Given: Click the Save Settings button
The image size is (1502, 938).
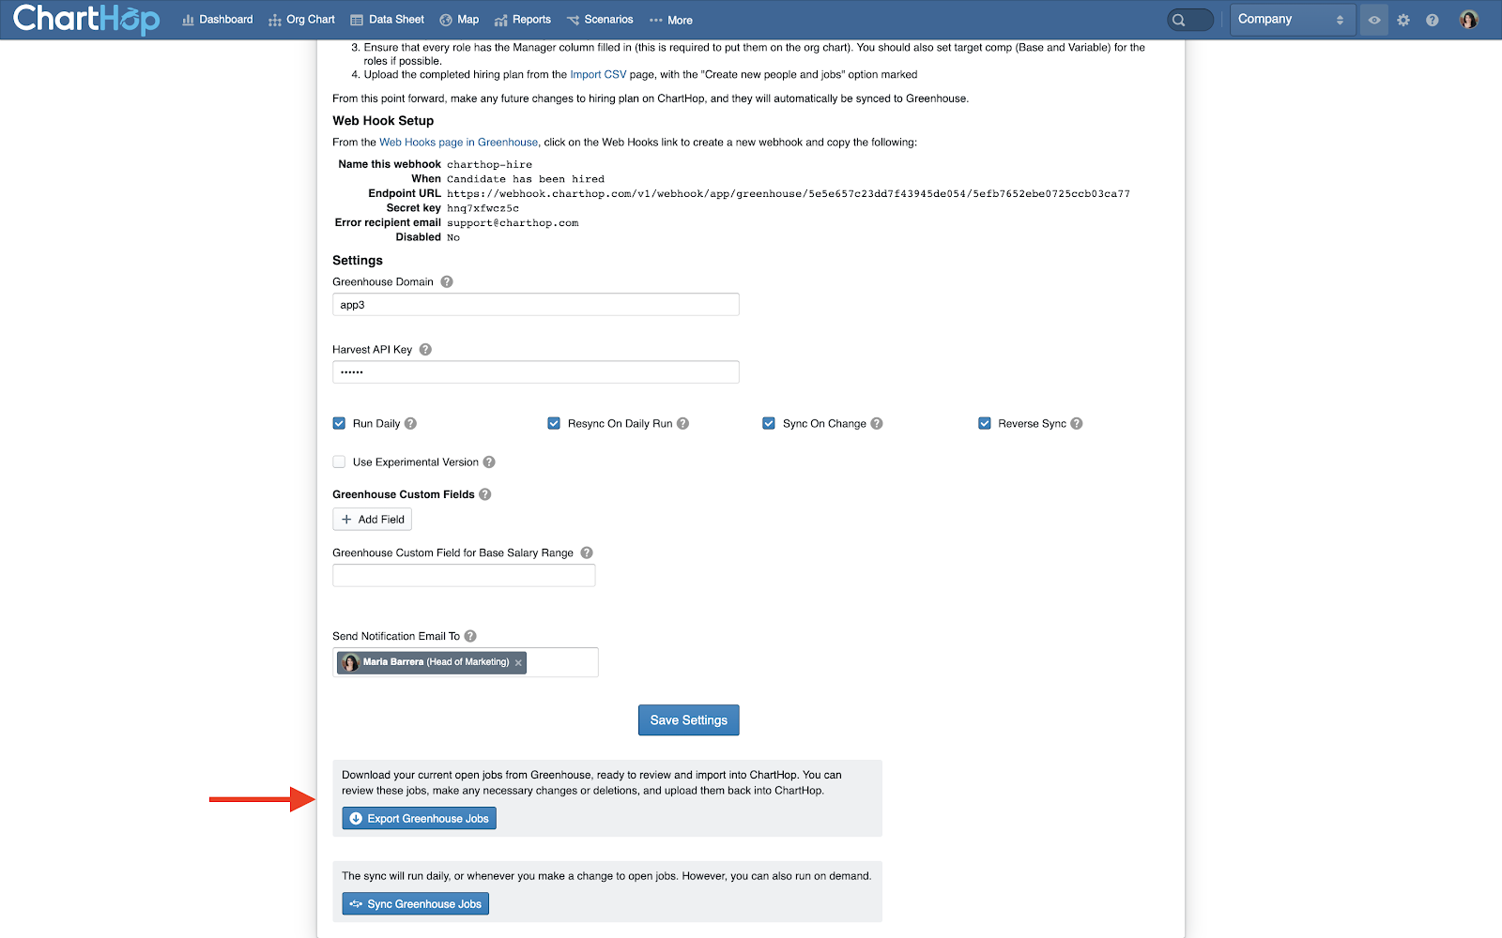Looking at the screenshot, I should pyautogui.click(x=689, y=720).
